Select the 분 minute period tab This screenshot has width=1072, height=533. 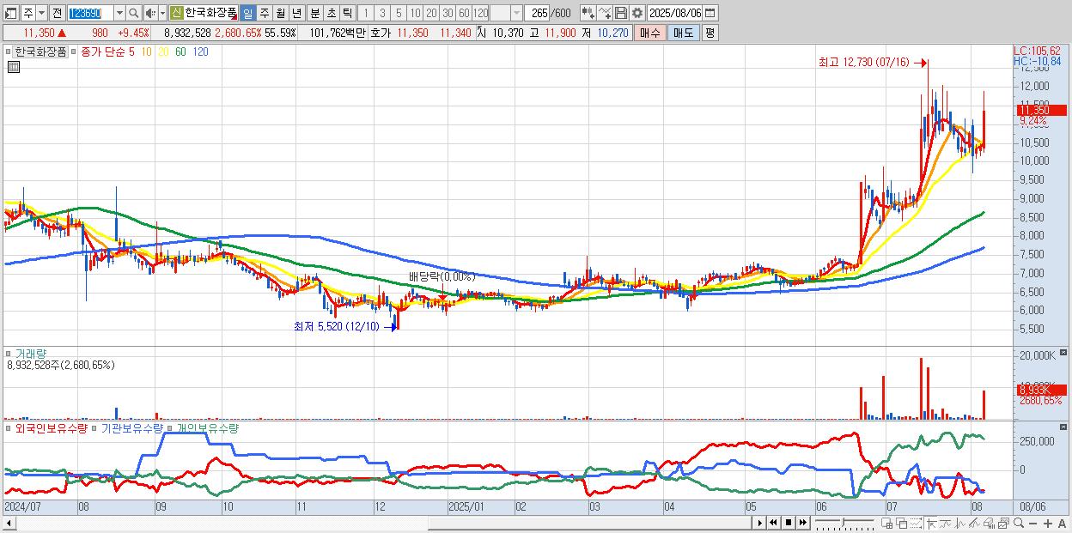click(x=314, y=13)
